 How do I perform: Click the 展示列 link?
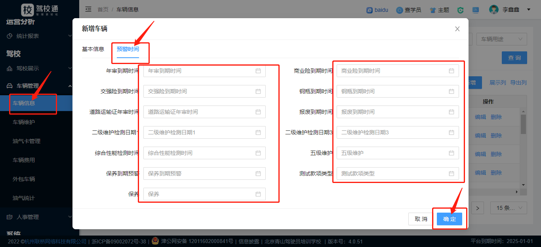[x=498, y=83]
